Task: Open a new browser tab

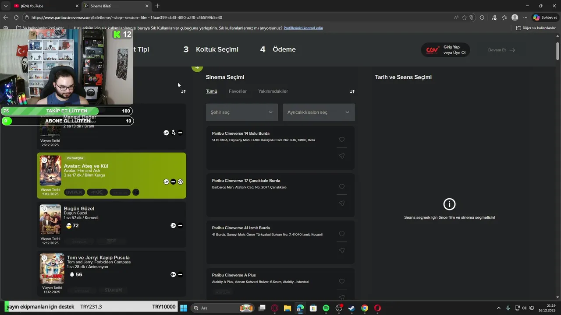Action: point(157,6)
